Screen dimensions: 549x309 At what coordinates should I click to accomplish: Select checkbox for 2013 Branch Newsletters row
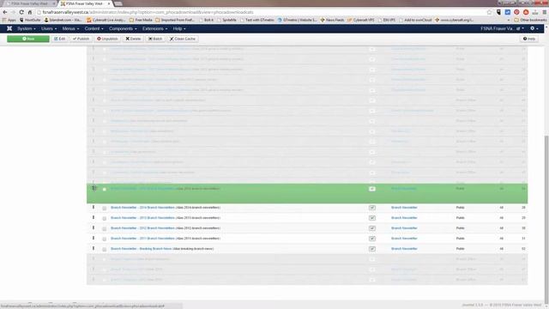point(105,218)
